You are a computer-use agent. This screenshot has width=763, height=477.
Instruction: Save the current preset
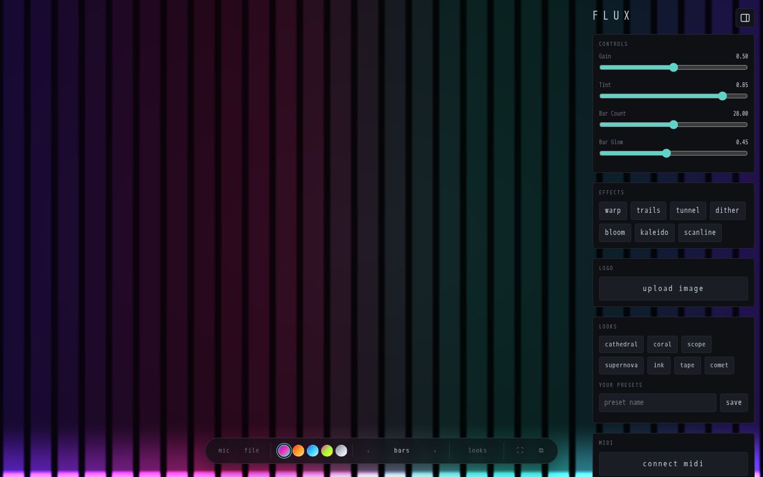(x=734, y=402)
